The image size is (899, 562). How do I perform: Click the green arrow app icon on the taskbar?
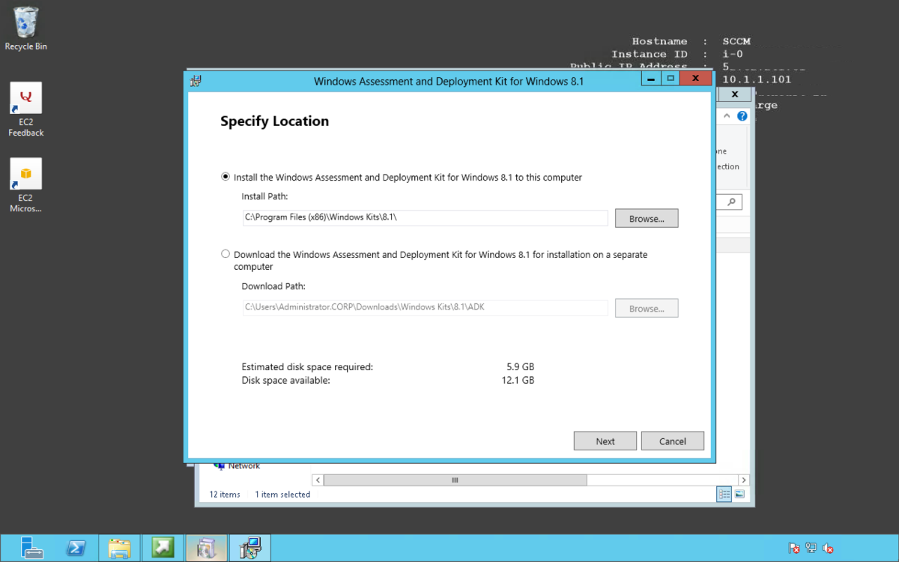[163, 548]
